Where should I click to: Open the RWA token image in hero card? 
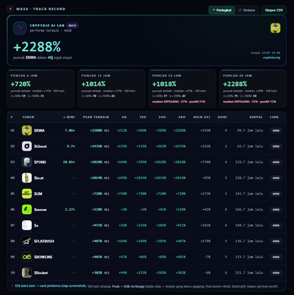[275, 28]
